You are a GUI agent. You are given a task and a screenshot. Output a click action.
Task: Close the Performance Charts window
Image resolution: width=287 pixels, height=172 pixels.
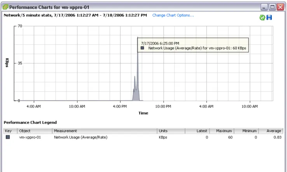click(x=280, y=7)
